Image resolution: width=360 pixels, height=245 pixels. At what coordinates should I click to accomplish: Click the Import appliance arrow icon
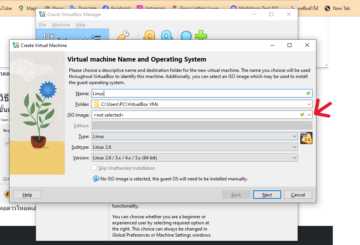click(x=149, y=36)
